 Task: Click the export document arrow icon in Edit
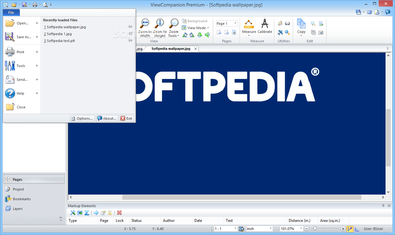(321, 23)
